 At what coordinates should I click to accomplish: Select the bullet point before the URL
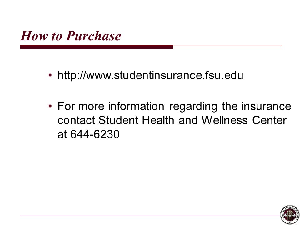pyautogui.click(x=50, y=75)
